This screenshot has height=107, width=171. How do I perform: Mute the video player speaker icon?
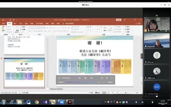pyautogui.click(x=59, y=78)
